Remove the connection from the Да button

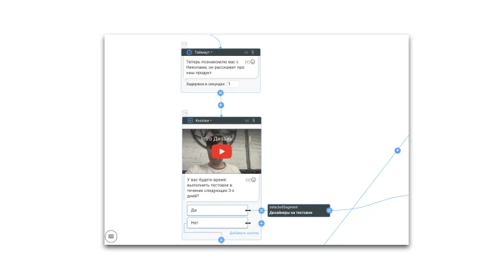point(262,211)
